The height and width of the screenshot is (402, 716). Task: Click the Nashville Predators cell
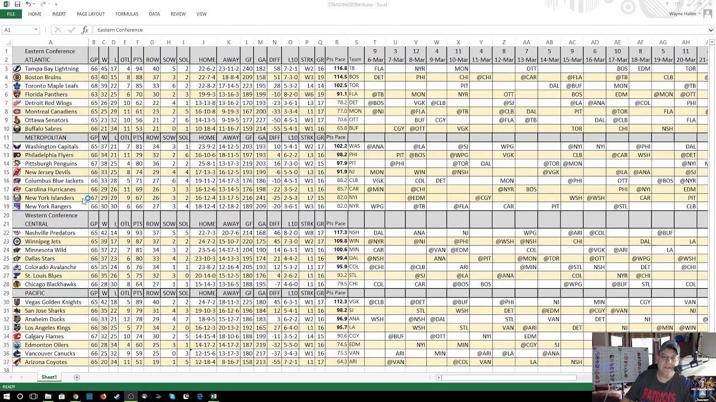pos(50,233)
